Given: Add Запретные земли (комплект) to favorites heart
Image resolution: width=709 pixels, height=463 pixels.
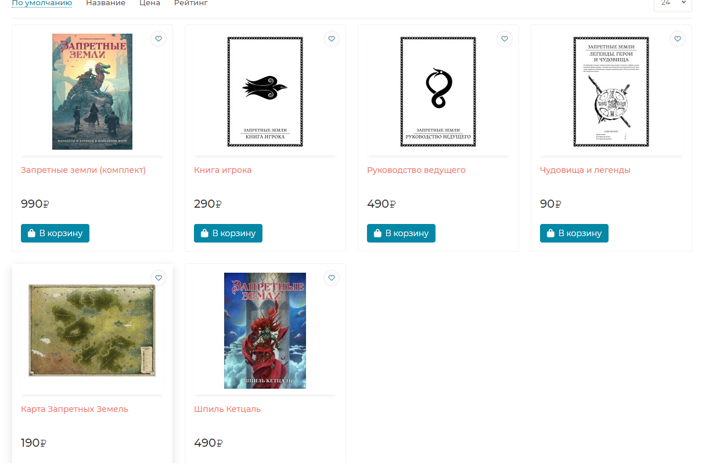Looking at the screenshot, I should [159, 39].
